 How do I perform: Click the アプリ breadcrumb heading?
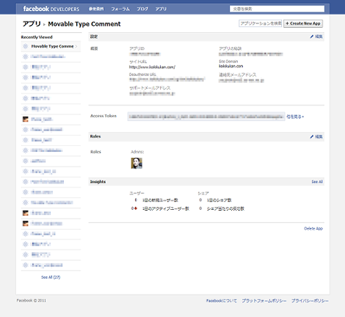click(x=32, y=23)
